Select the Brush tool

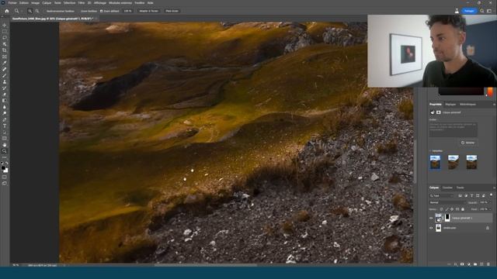click(x=5, y=76)
